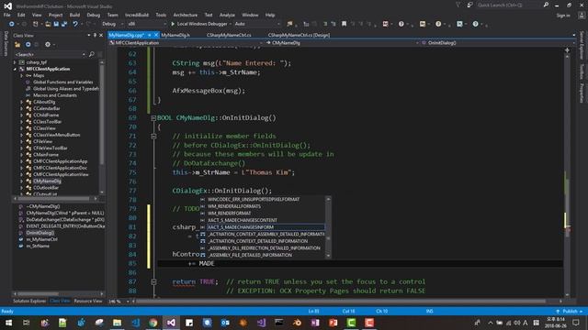
Task: Switch to the Solution Explorer tab
Action: (x=29, y=302)
